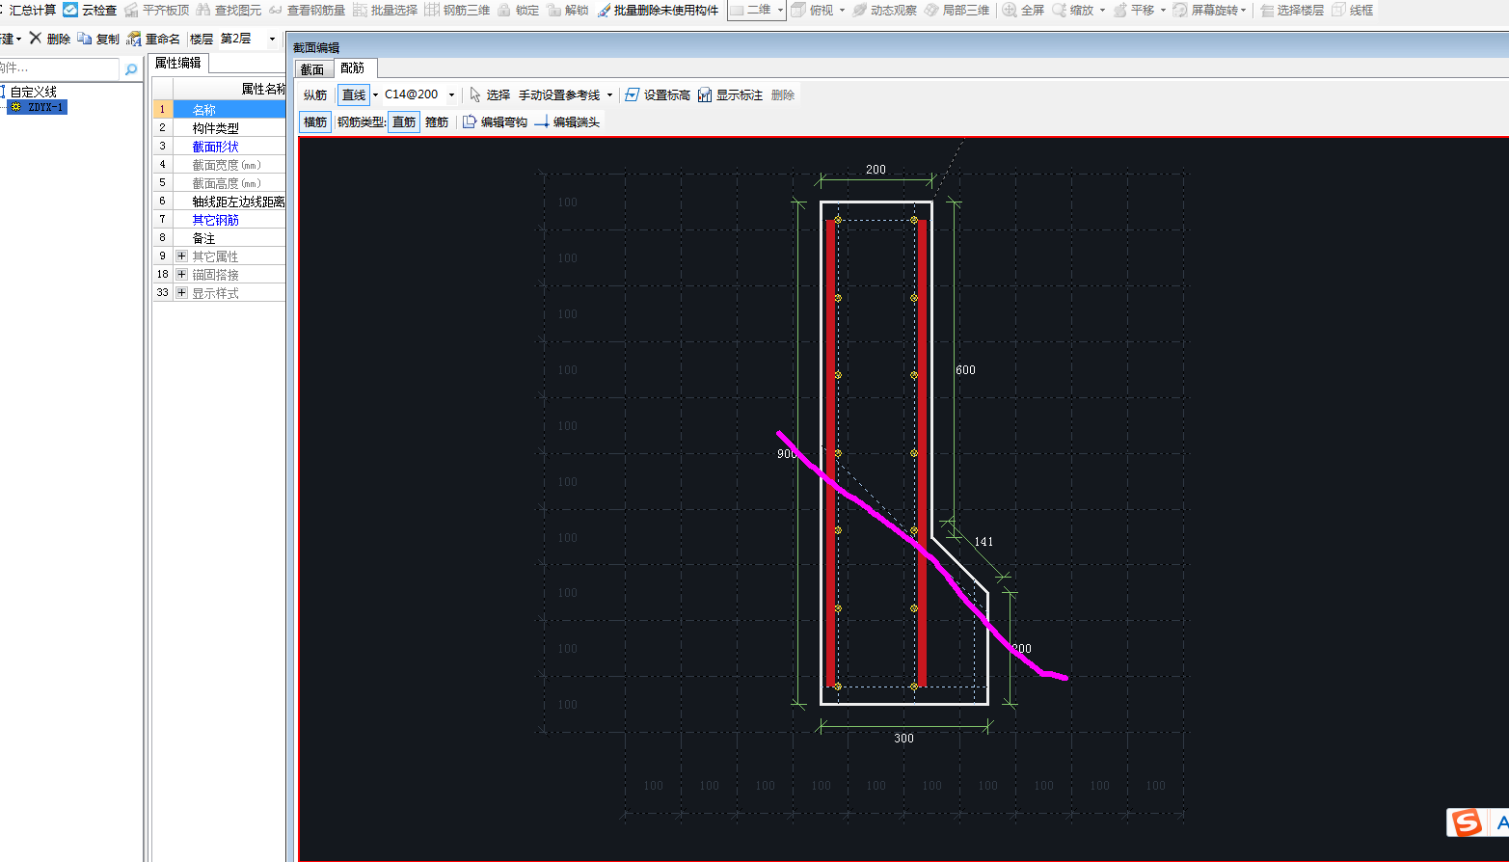The image size is (1509, 862).
Task: Open the 平移 dropdown arrow
Action: point(1163,11)
